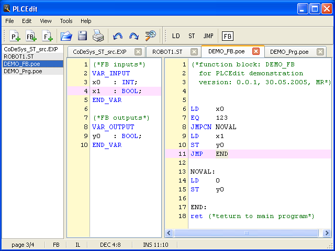Screen dimensions: 335x251
Task: Open the Edit menu
Action: [27, 21]
